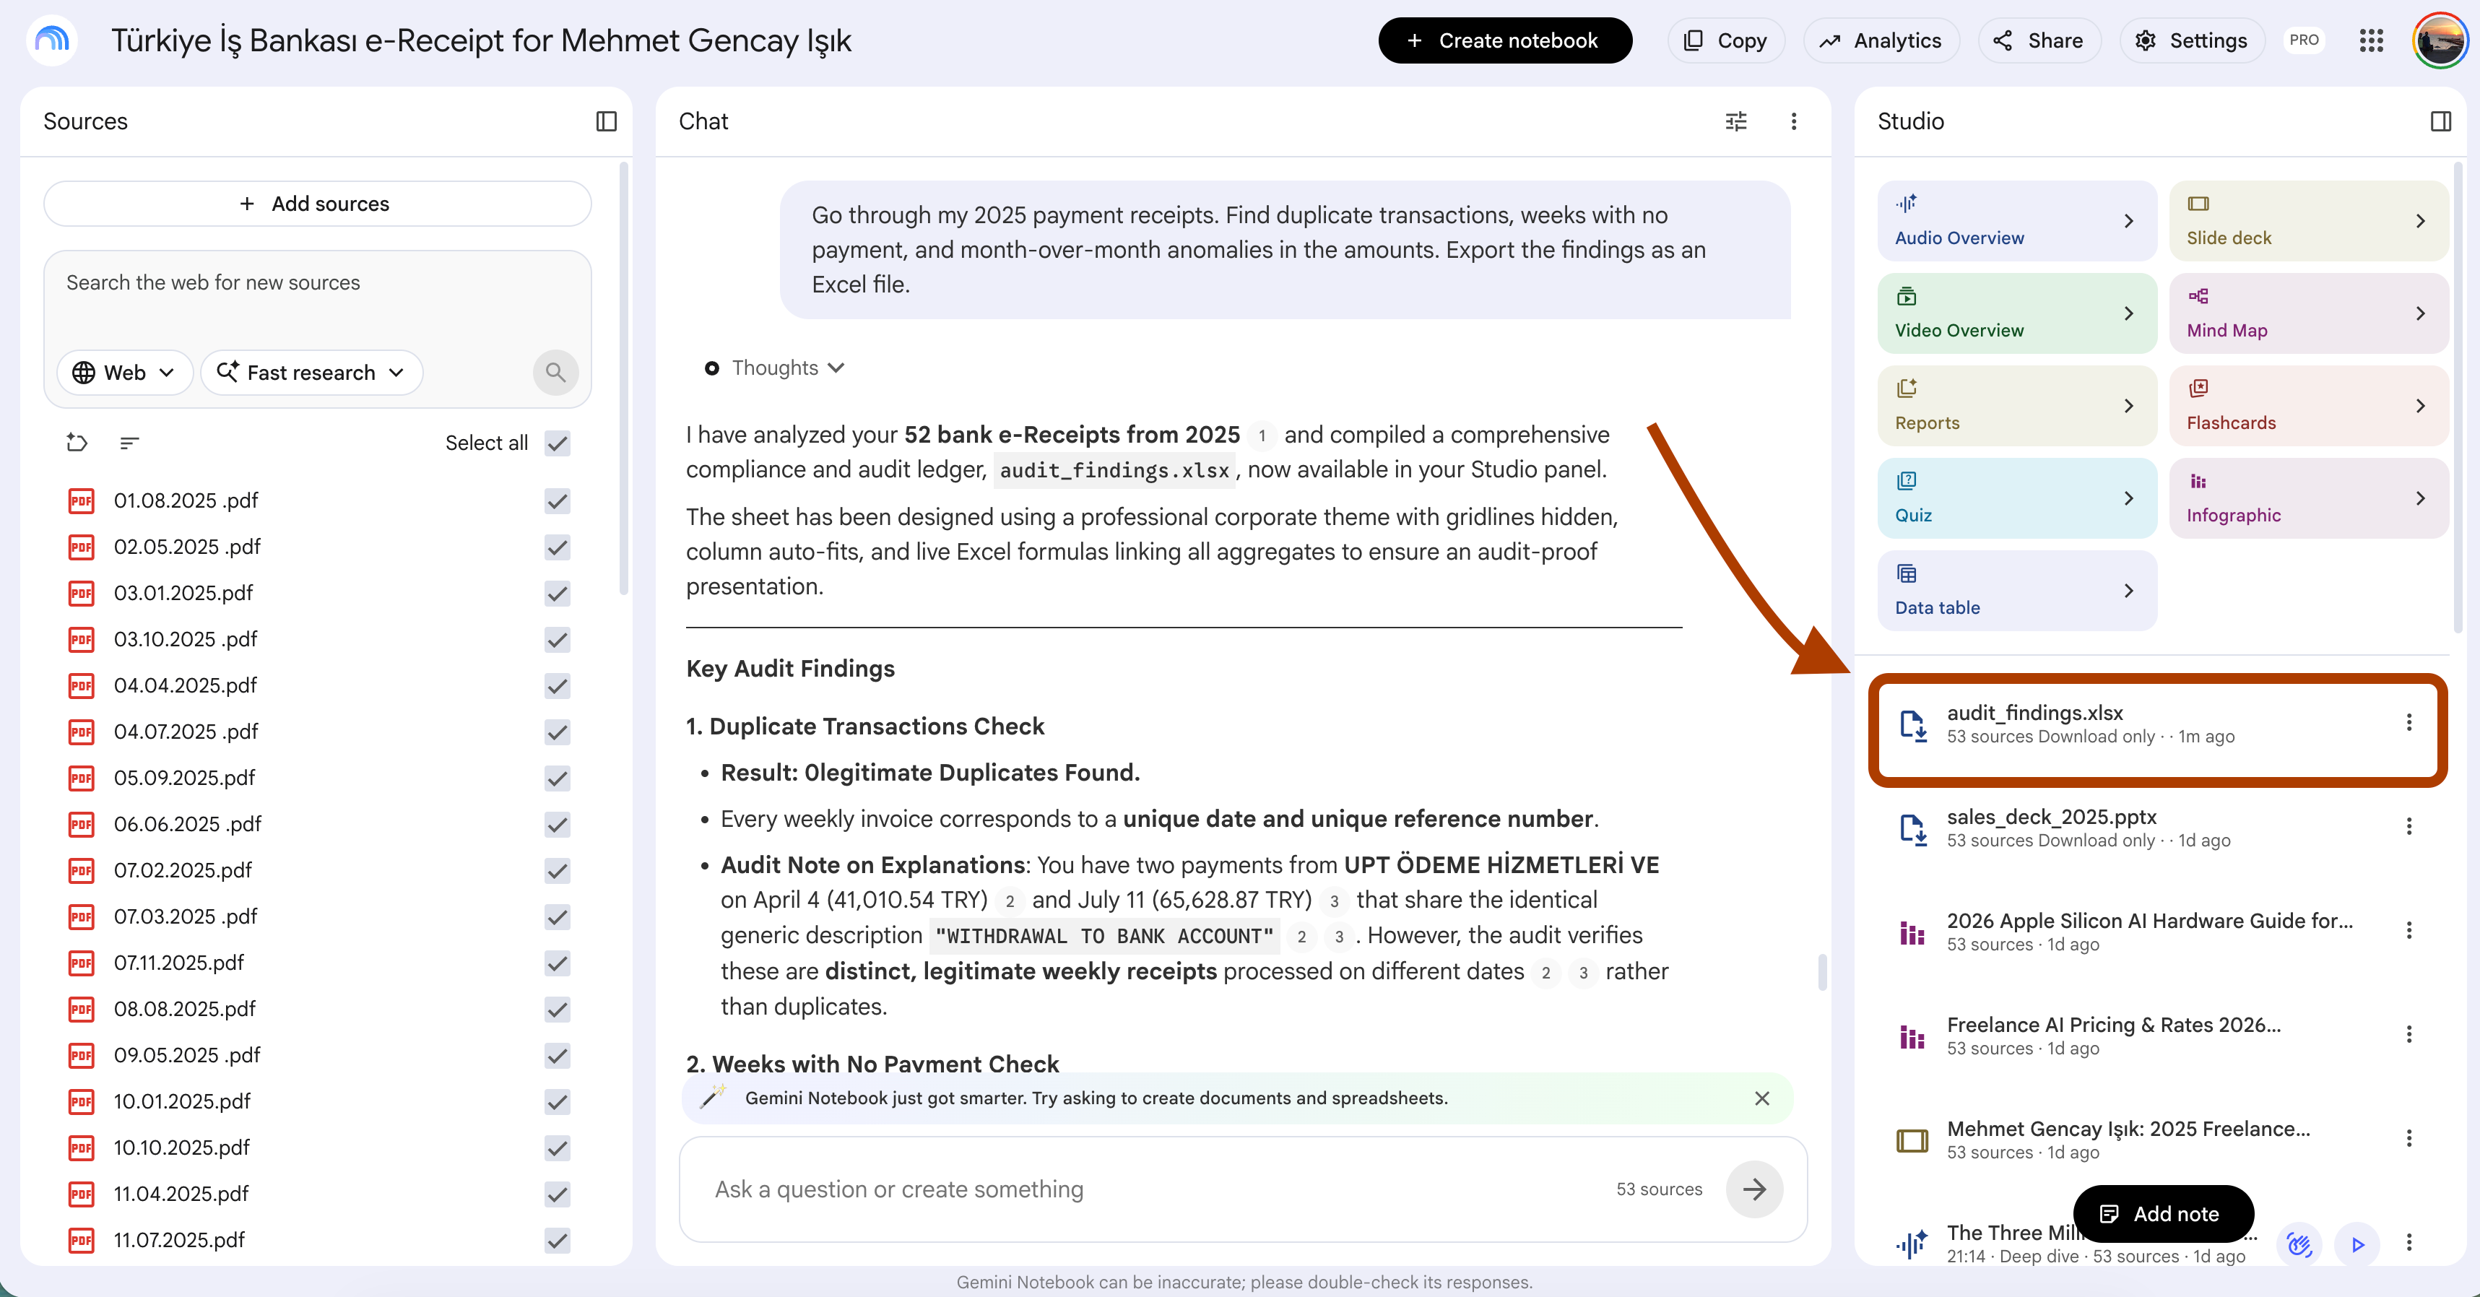This screenshot has width=2480, height=1297.
Task: Submit web source search magnifier
Action: 555,372
